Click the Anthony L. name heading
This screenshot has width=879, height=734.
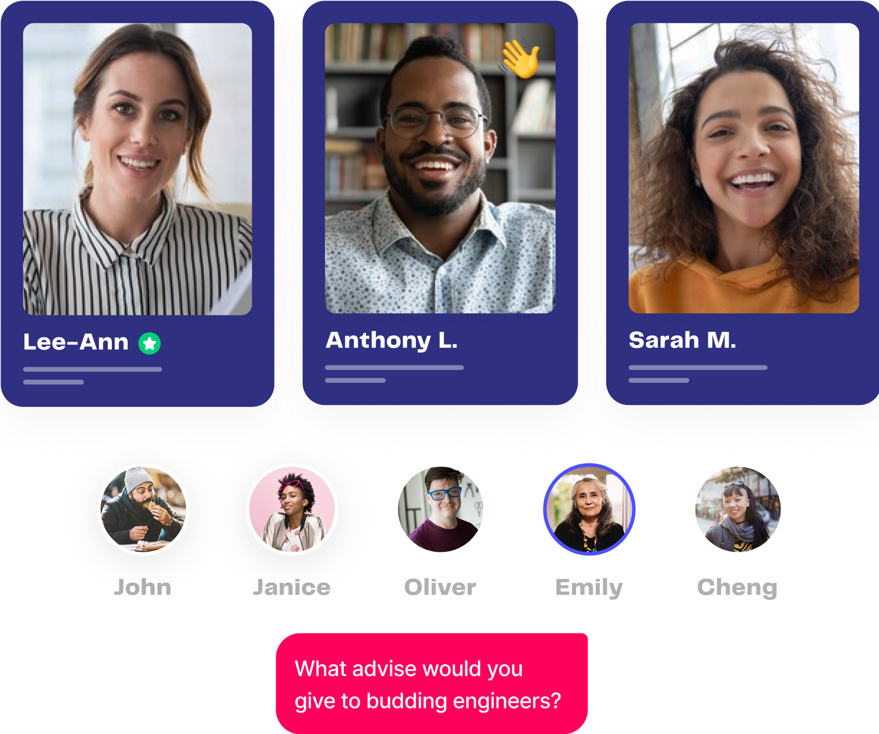coord(392,340)
